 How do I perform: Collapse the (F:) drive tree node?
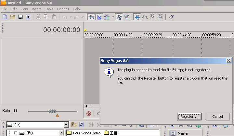[x=16, y=133]
